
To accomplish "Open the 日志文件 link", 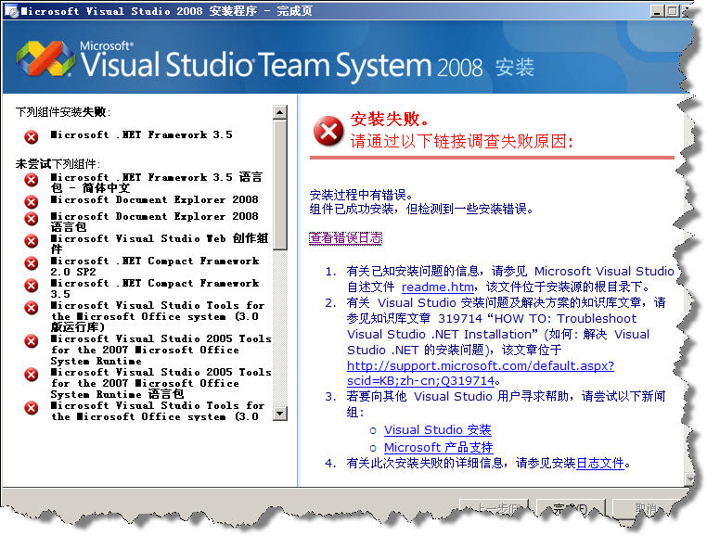I will 600,463.
